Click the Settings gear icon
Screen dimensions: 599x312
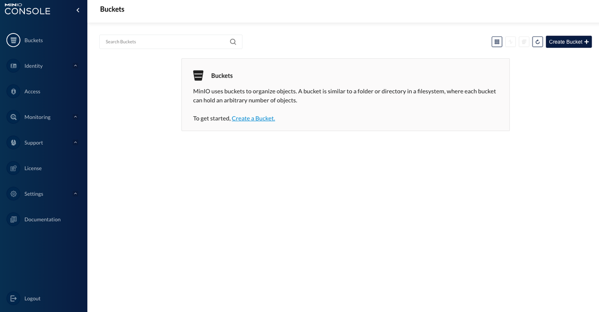click(13, 194)
